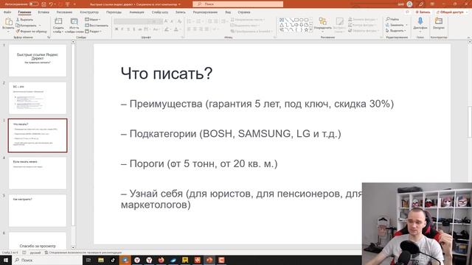
Task: Click the slide notes icon in status bar
Action: pos(24,252)
